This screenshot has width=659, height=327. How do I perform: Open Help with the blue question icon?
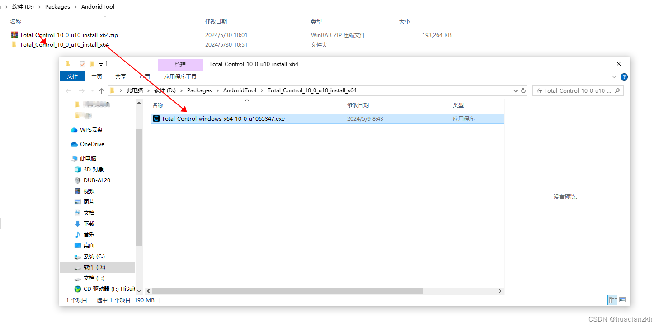pos(624,77)
